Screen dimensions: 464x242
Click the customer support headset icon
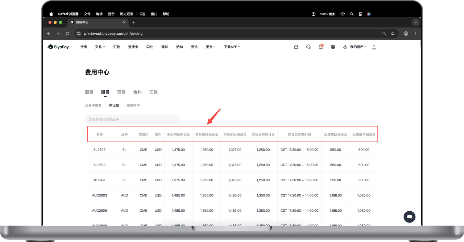(308, 47)
